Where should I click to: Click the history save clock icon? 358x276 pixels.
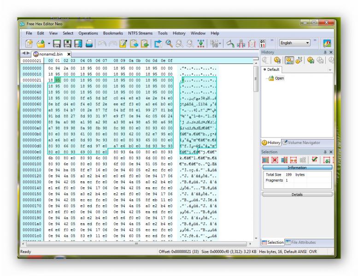[x=277, y=60]
